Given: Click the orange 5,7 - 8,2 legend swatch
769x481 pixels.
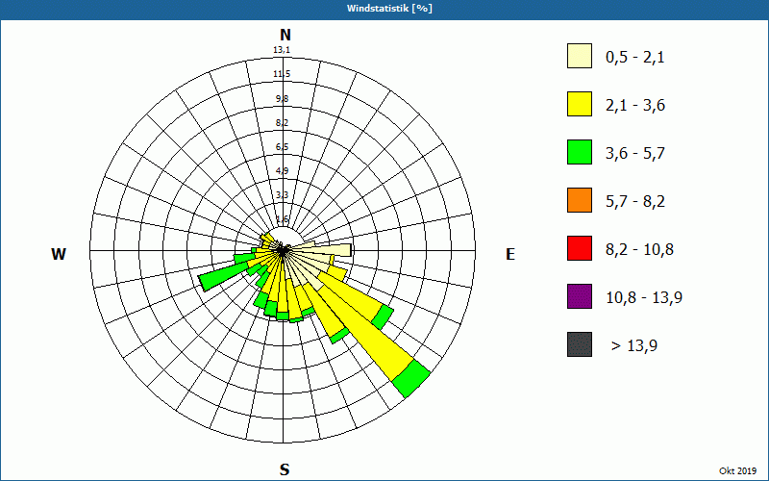Looking at the screenshot, I should pyautogui.click(x=580, y=200).
